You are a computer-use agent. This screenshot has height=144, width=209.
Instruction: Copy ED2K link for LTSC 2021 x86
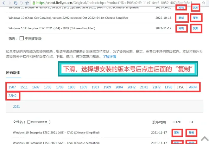tap(177, 133)
